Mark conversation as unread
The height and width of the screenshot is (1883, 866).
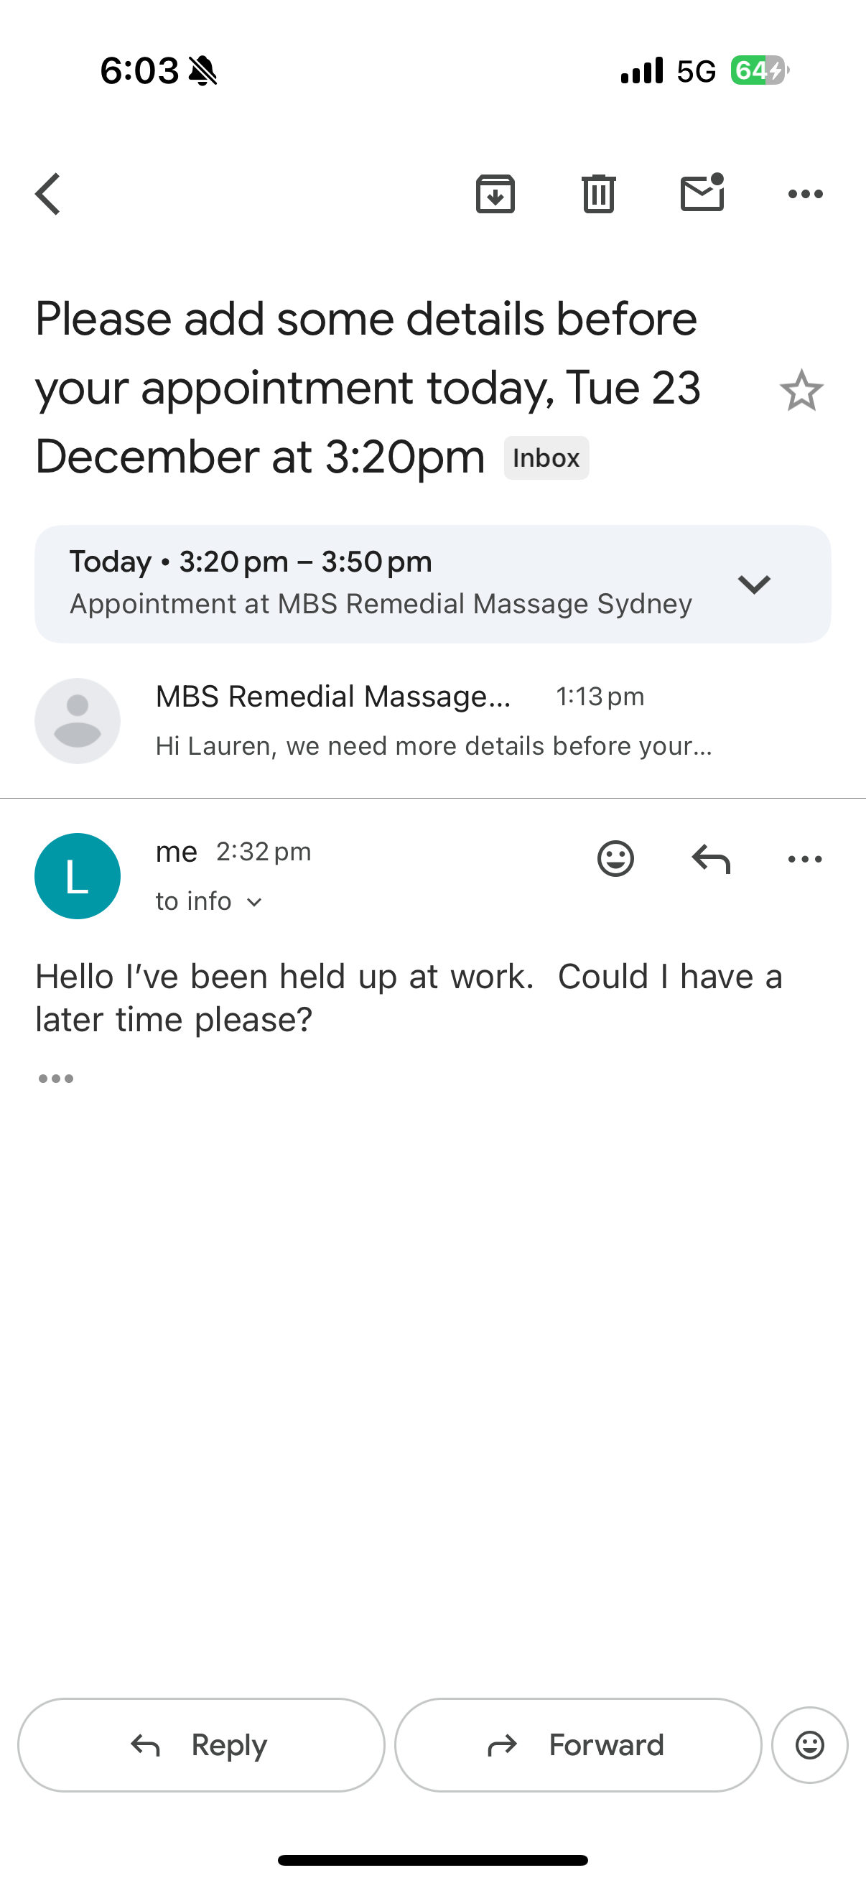pos(702,195)
